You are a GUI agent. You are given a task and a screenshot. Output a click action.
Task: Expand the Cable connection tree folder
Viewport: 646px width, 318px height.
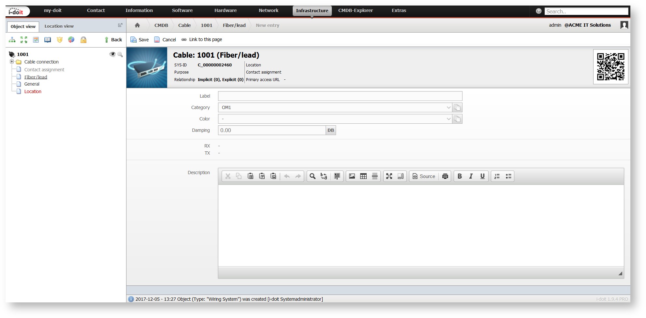click(12, 62)
